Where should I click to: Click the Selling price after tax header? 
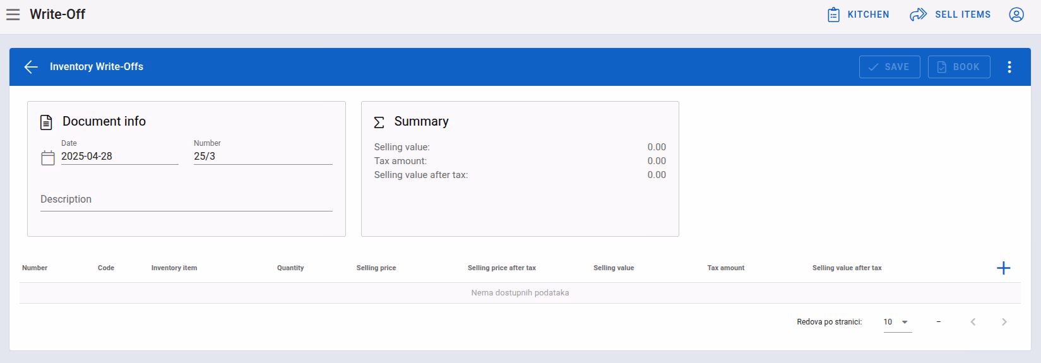click(x=502, y=268)
